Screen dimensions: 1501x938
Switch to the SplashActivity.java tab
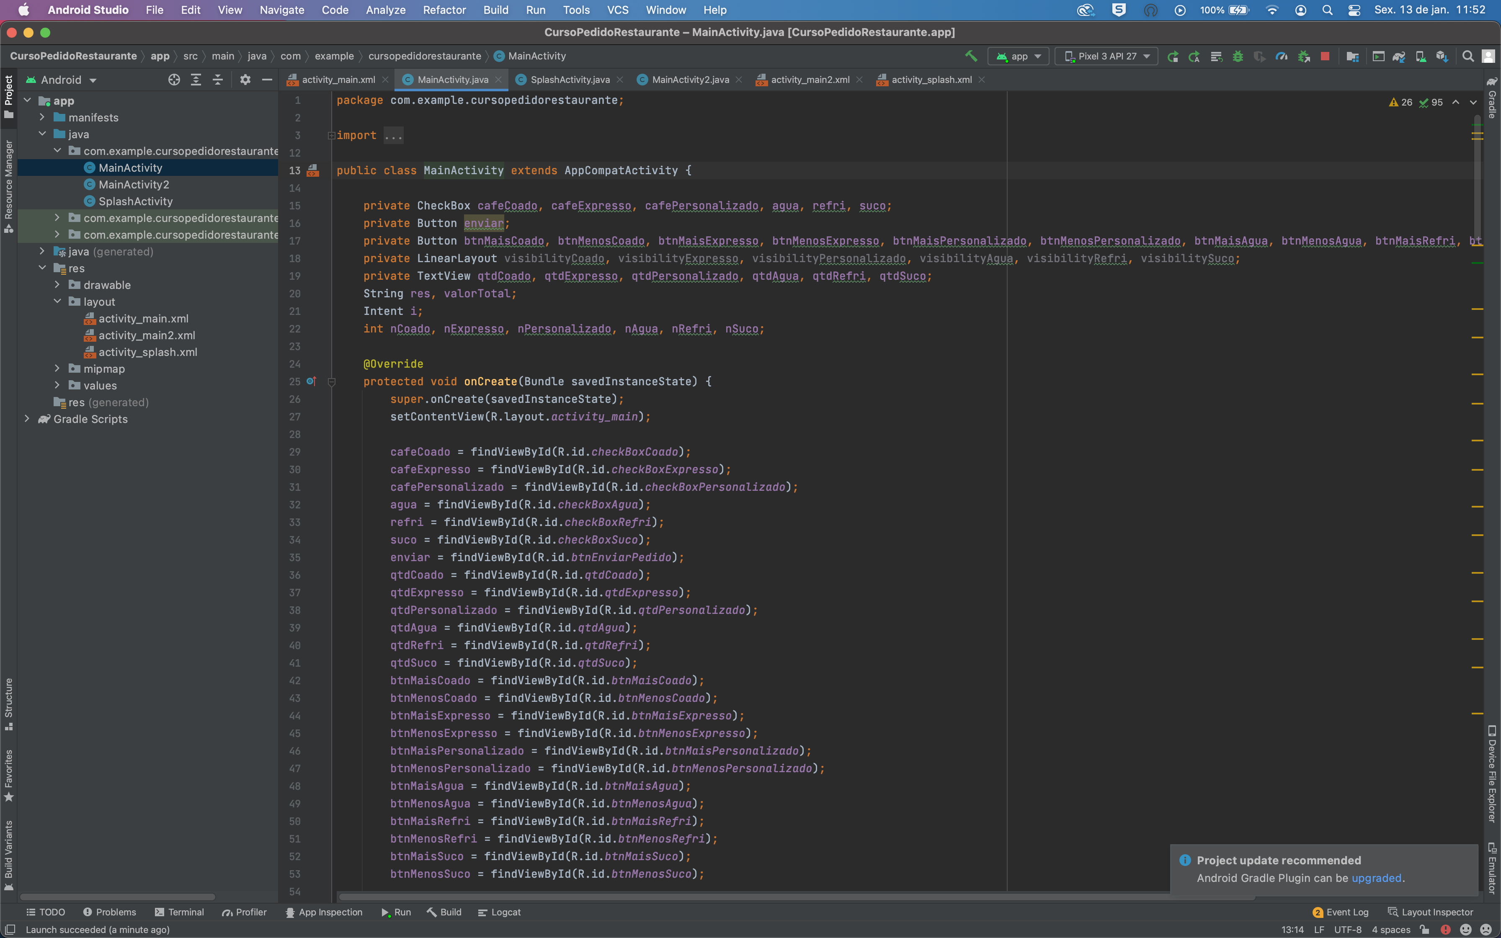tap(568, 80)
